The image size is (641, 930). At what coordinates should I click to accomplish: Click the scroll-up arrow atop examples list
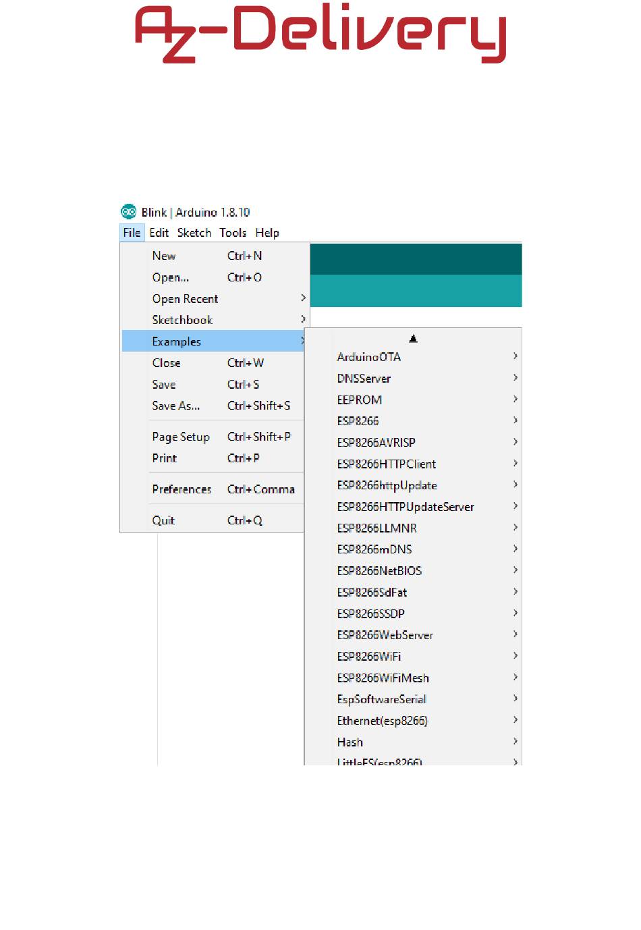pyautogui.click(x=413, y=338)
